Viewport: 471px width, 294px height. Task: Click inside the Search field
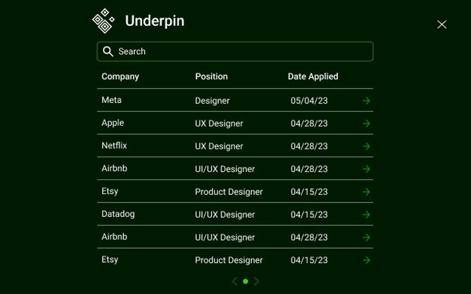point(235,51)
